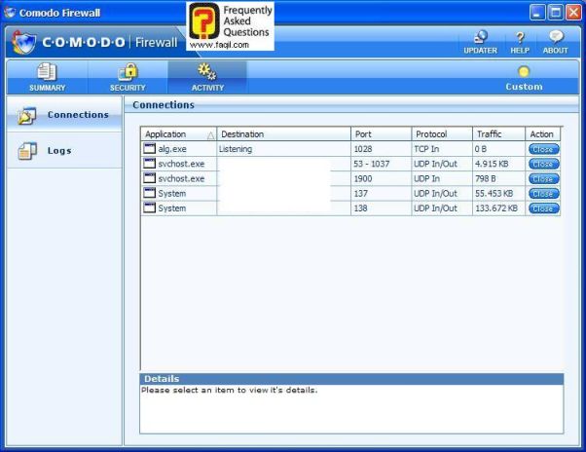Viewport: 586px width, 452px height.
Task: Minimize the Comodo Firewall window
Action: click(x=537, y=13)
